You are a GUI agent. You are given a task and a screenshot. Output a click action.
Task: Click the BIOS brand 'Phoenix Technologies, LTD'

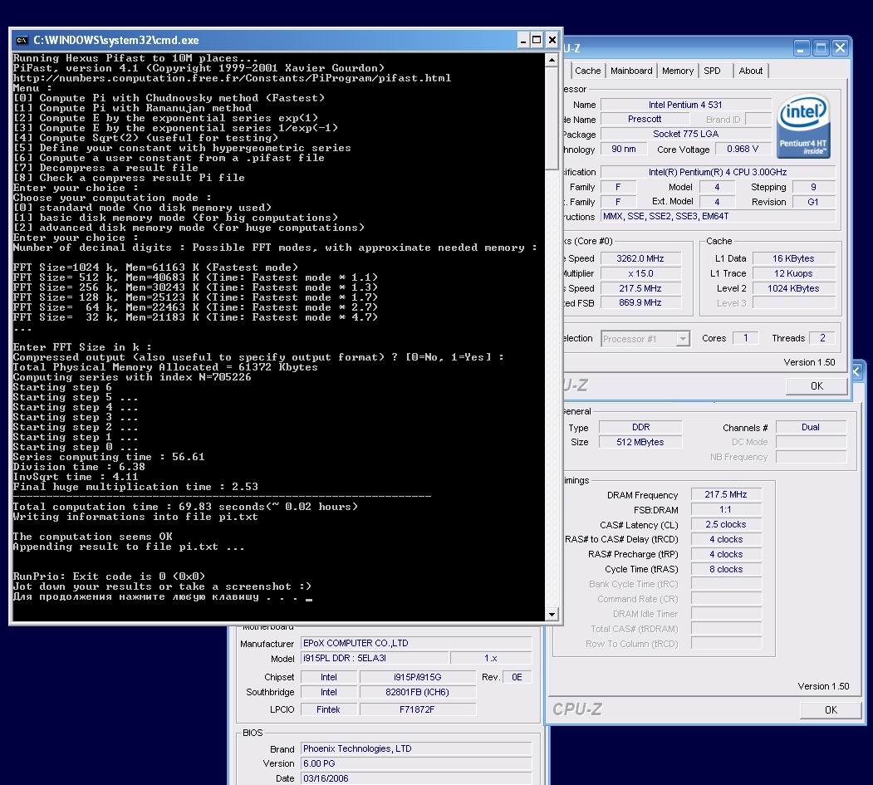pos(416,748)
